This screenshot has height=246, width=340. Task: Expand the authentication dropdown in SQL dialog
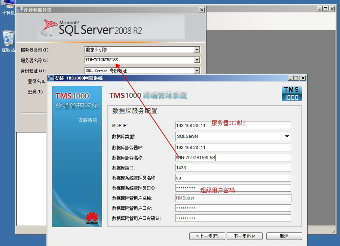pyautogui.click(x=197, y=70)
